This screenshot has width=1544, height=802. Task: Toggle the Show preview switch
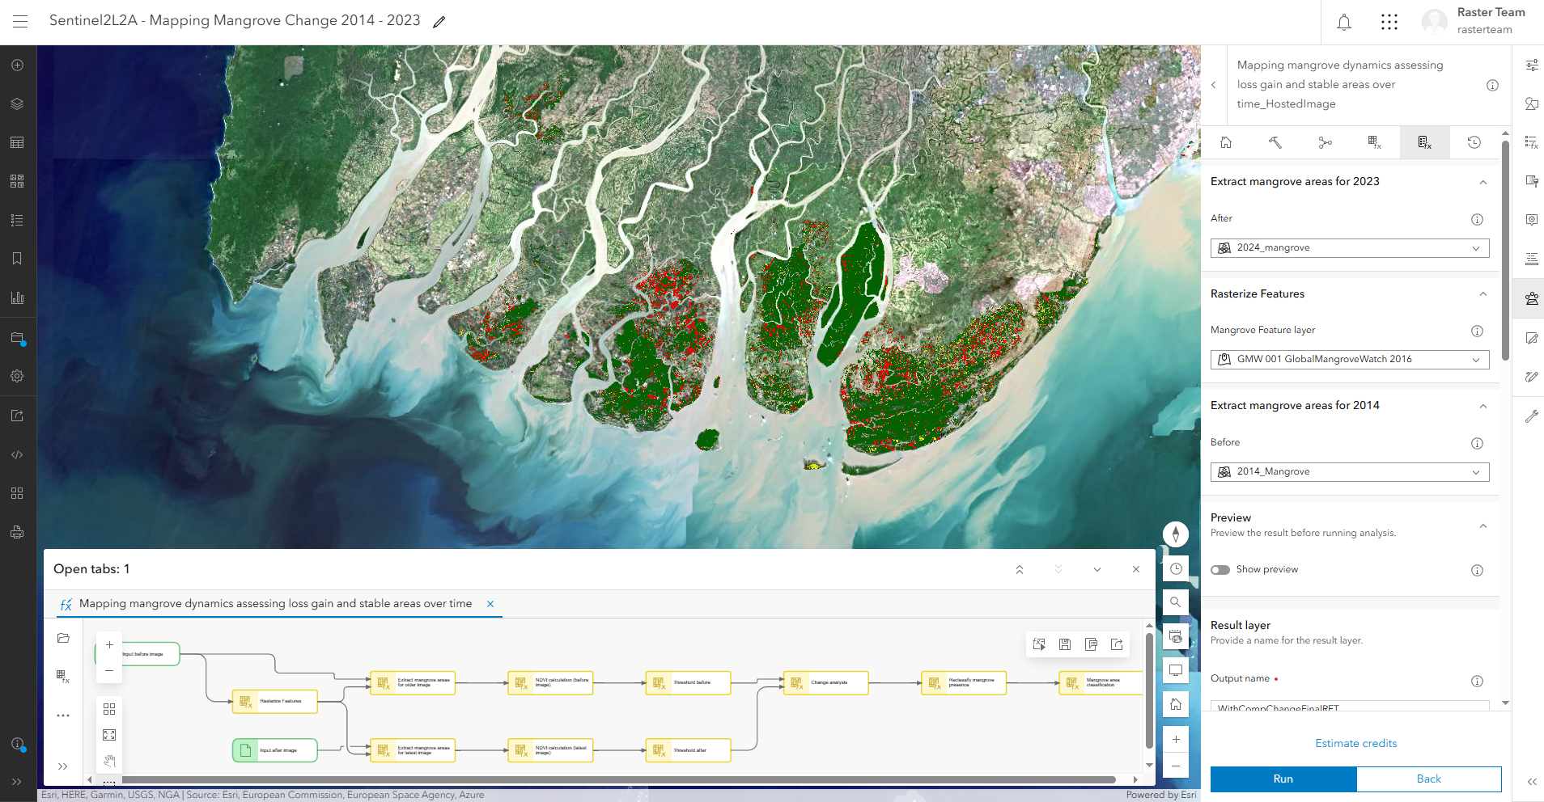(x=1220, y=570)
